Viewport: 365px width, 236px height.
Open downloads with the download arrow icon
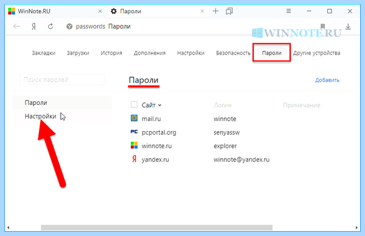(348, 27)
